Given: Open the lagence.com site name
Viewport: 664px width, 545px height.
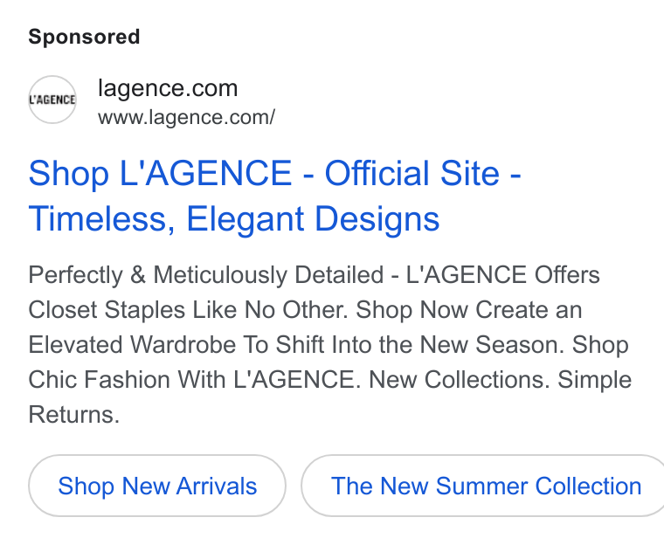Looking at the screenshot, I should [168, 88].
